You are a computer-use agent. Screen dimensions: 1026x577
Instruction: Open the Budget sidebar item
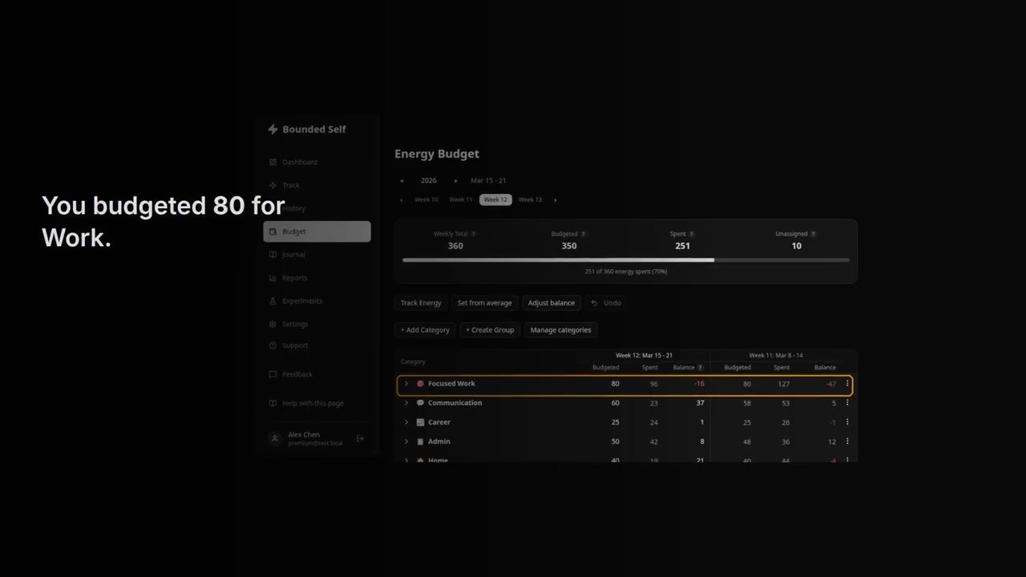point(317,232)
